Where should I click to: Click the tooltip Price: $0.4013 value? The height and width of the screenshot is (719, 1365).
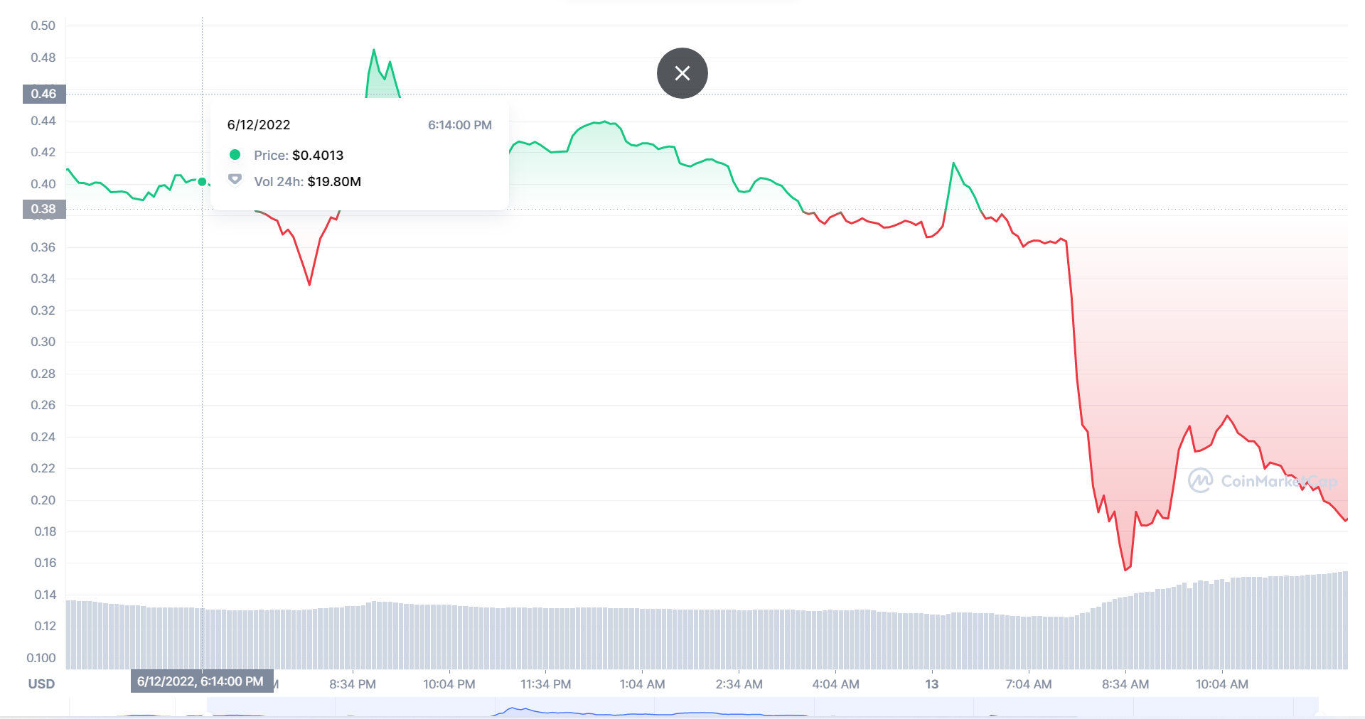318,155
